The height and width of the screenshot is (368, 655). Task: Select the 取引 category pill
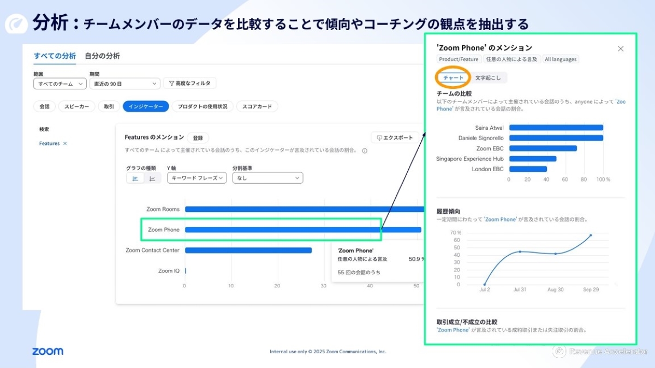pos(109,106)
